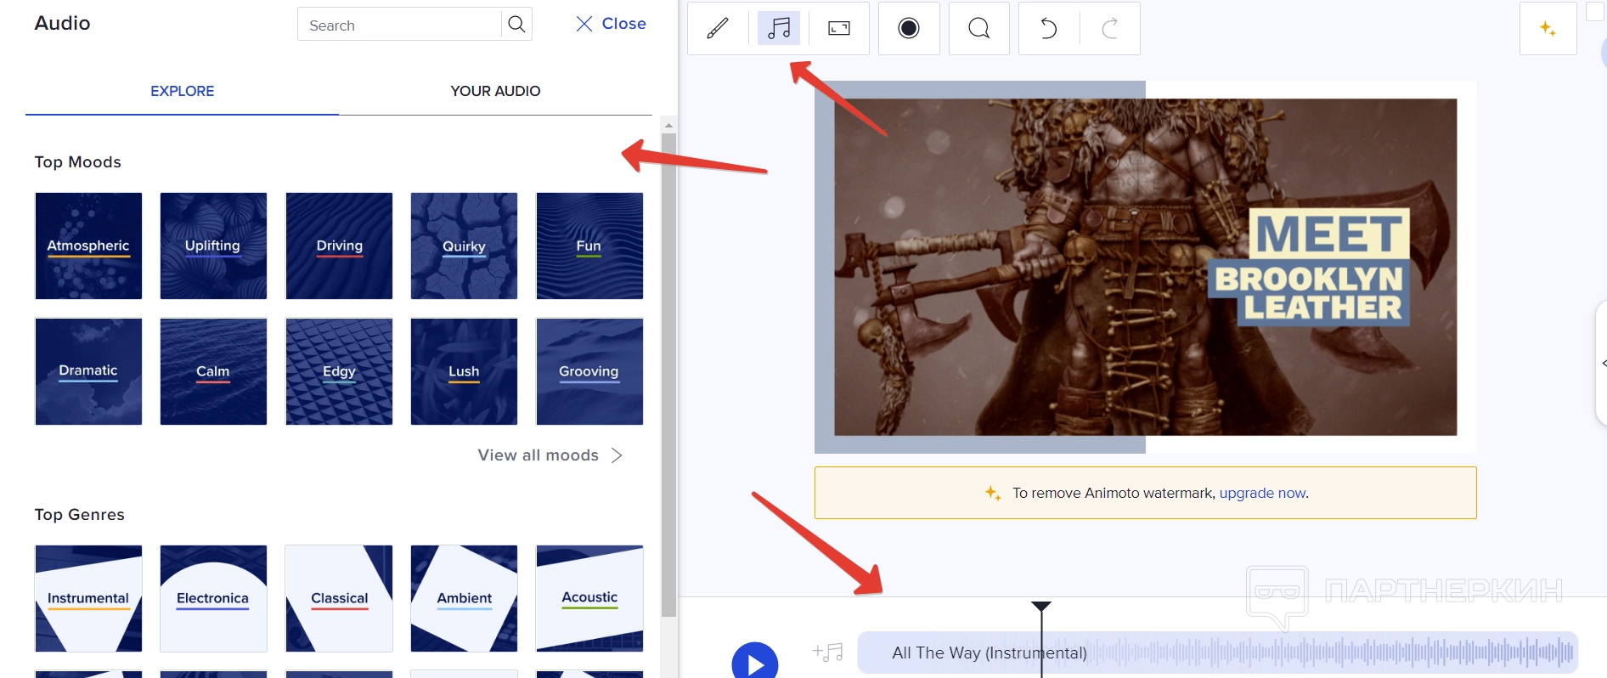Click the add music track icon
The height and width of the screenshot is (678, 1607).
827,653
